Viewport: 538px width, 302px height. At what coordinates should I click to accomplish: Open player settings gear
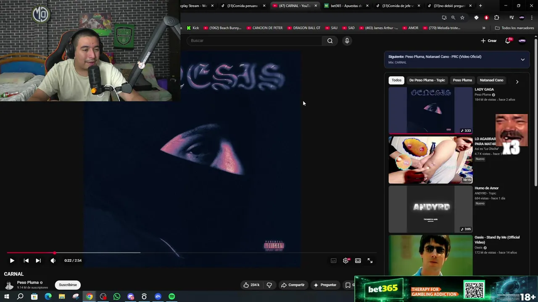(x=345, y=260)
